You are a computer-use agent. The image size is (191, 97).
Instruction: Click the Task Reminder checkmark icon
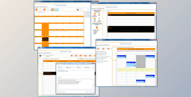point(99,19)
